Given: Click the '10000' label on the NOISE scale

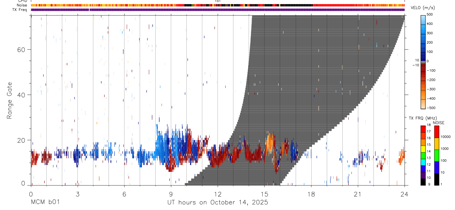Looking at the screenshot, I should point(445,137).
